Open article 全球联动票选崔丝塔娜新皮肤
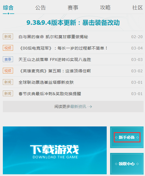Screen dimensions: 145x176 [x=46, y=82]
